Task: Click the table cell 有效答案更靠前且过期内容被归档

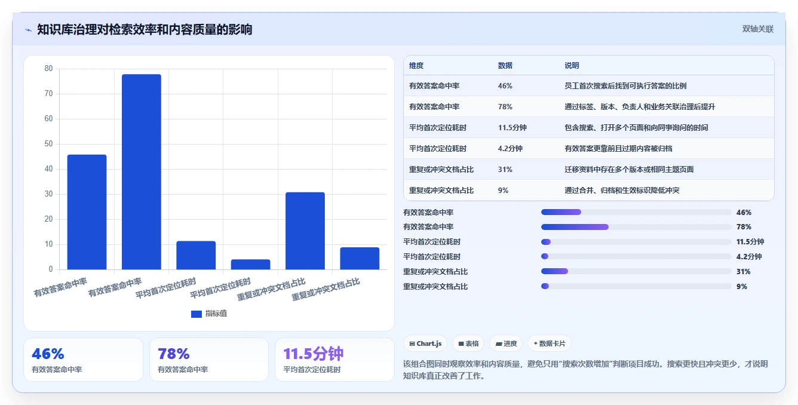Action: coord(618,149)
